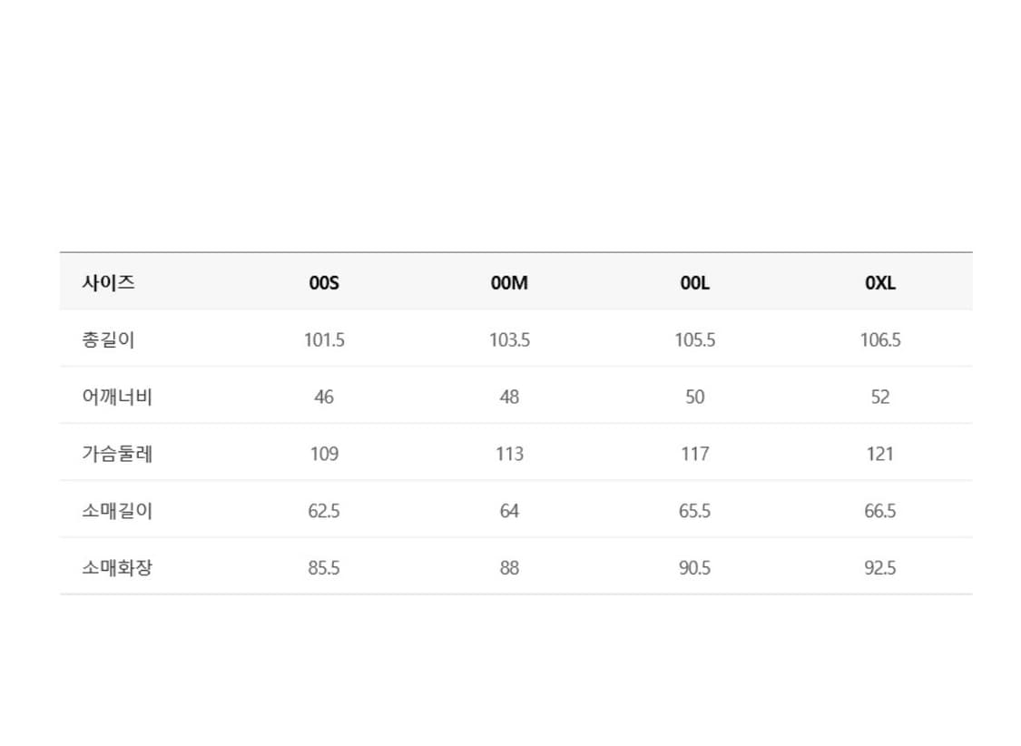Select the 66.5 sleeve length cell
Viewport: 1021px width, 746px height.
pos(879,511)
